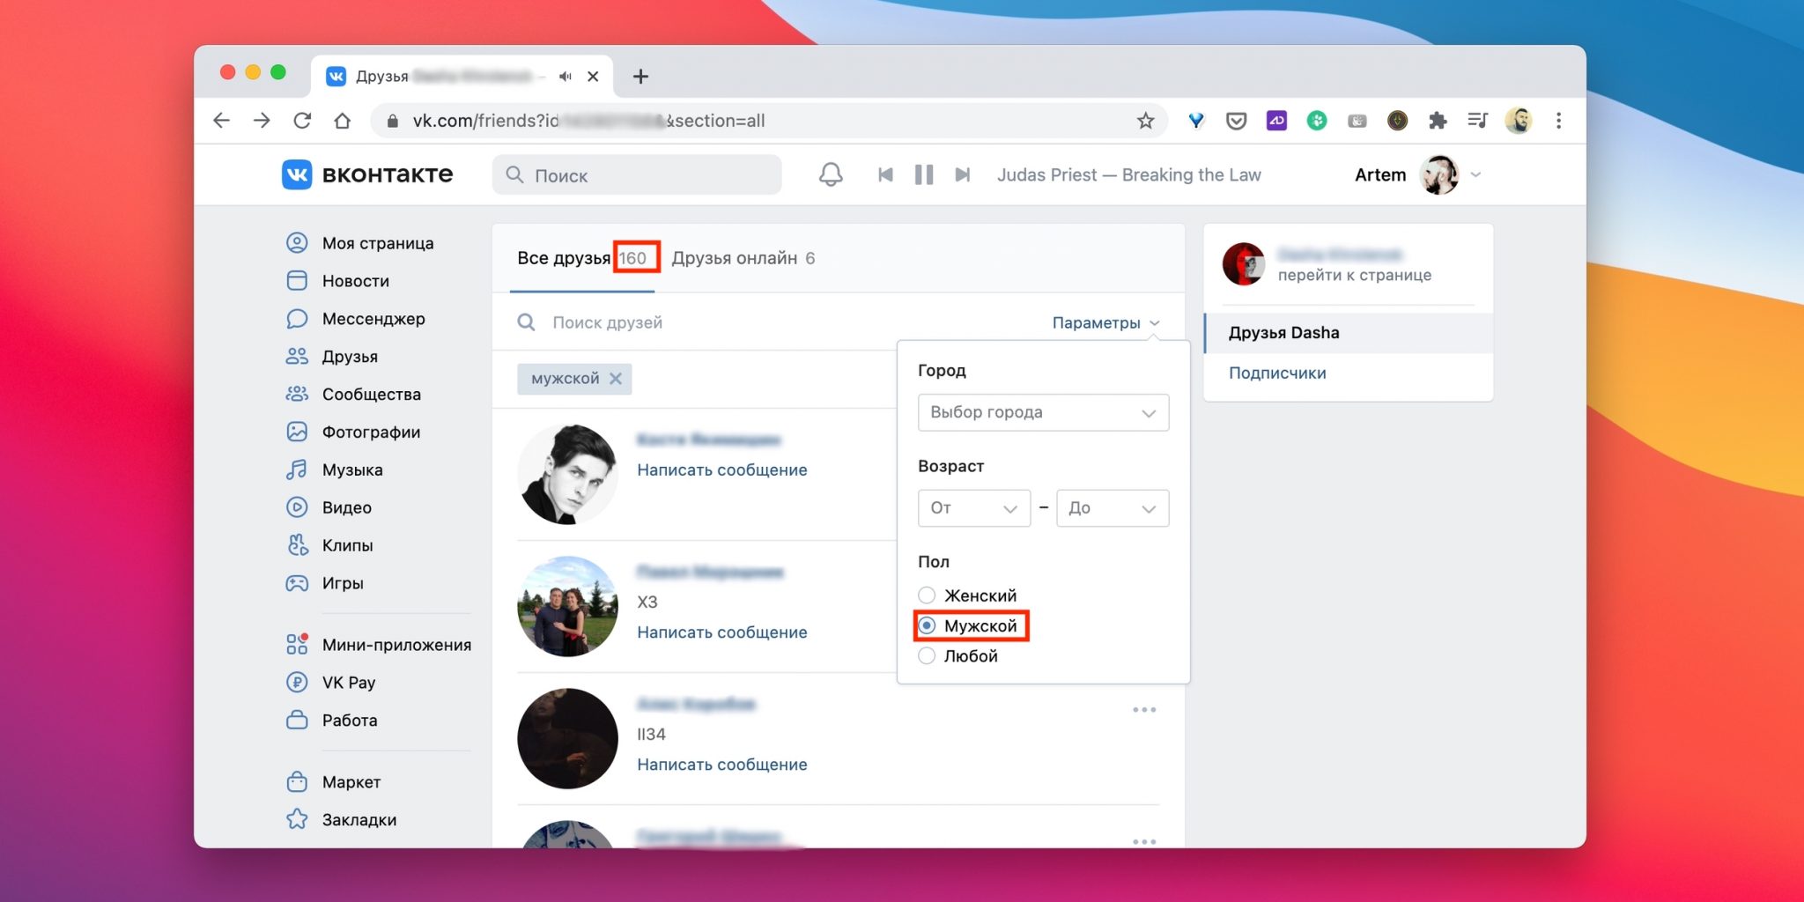Remove the мужской filter tag
Viewport: 1804px width, 902px height.
616,378
